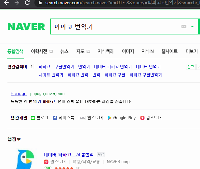Click the standalone related search 번역
The width and height of the screenshot is (200, 169).
tap(96, 75)
